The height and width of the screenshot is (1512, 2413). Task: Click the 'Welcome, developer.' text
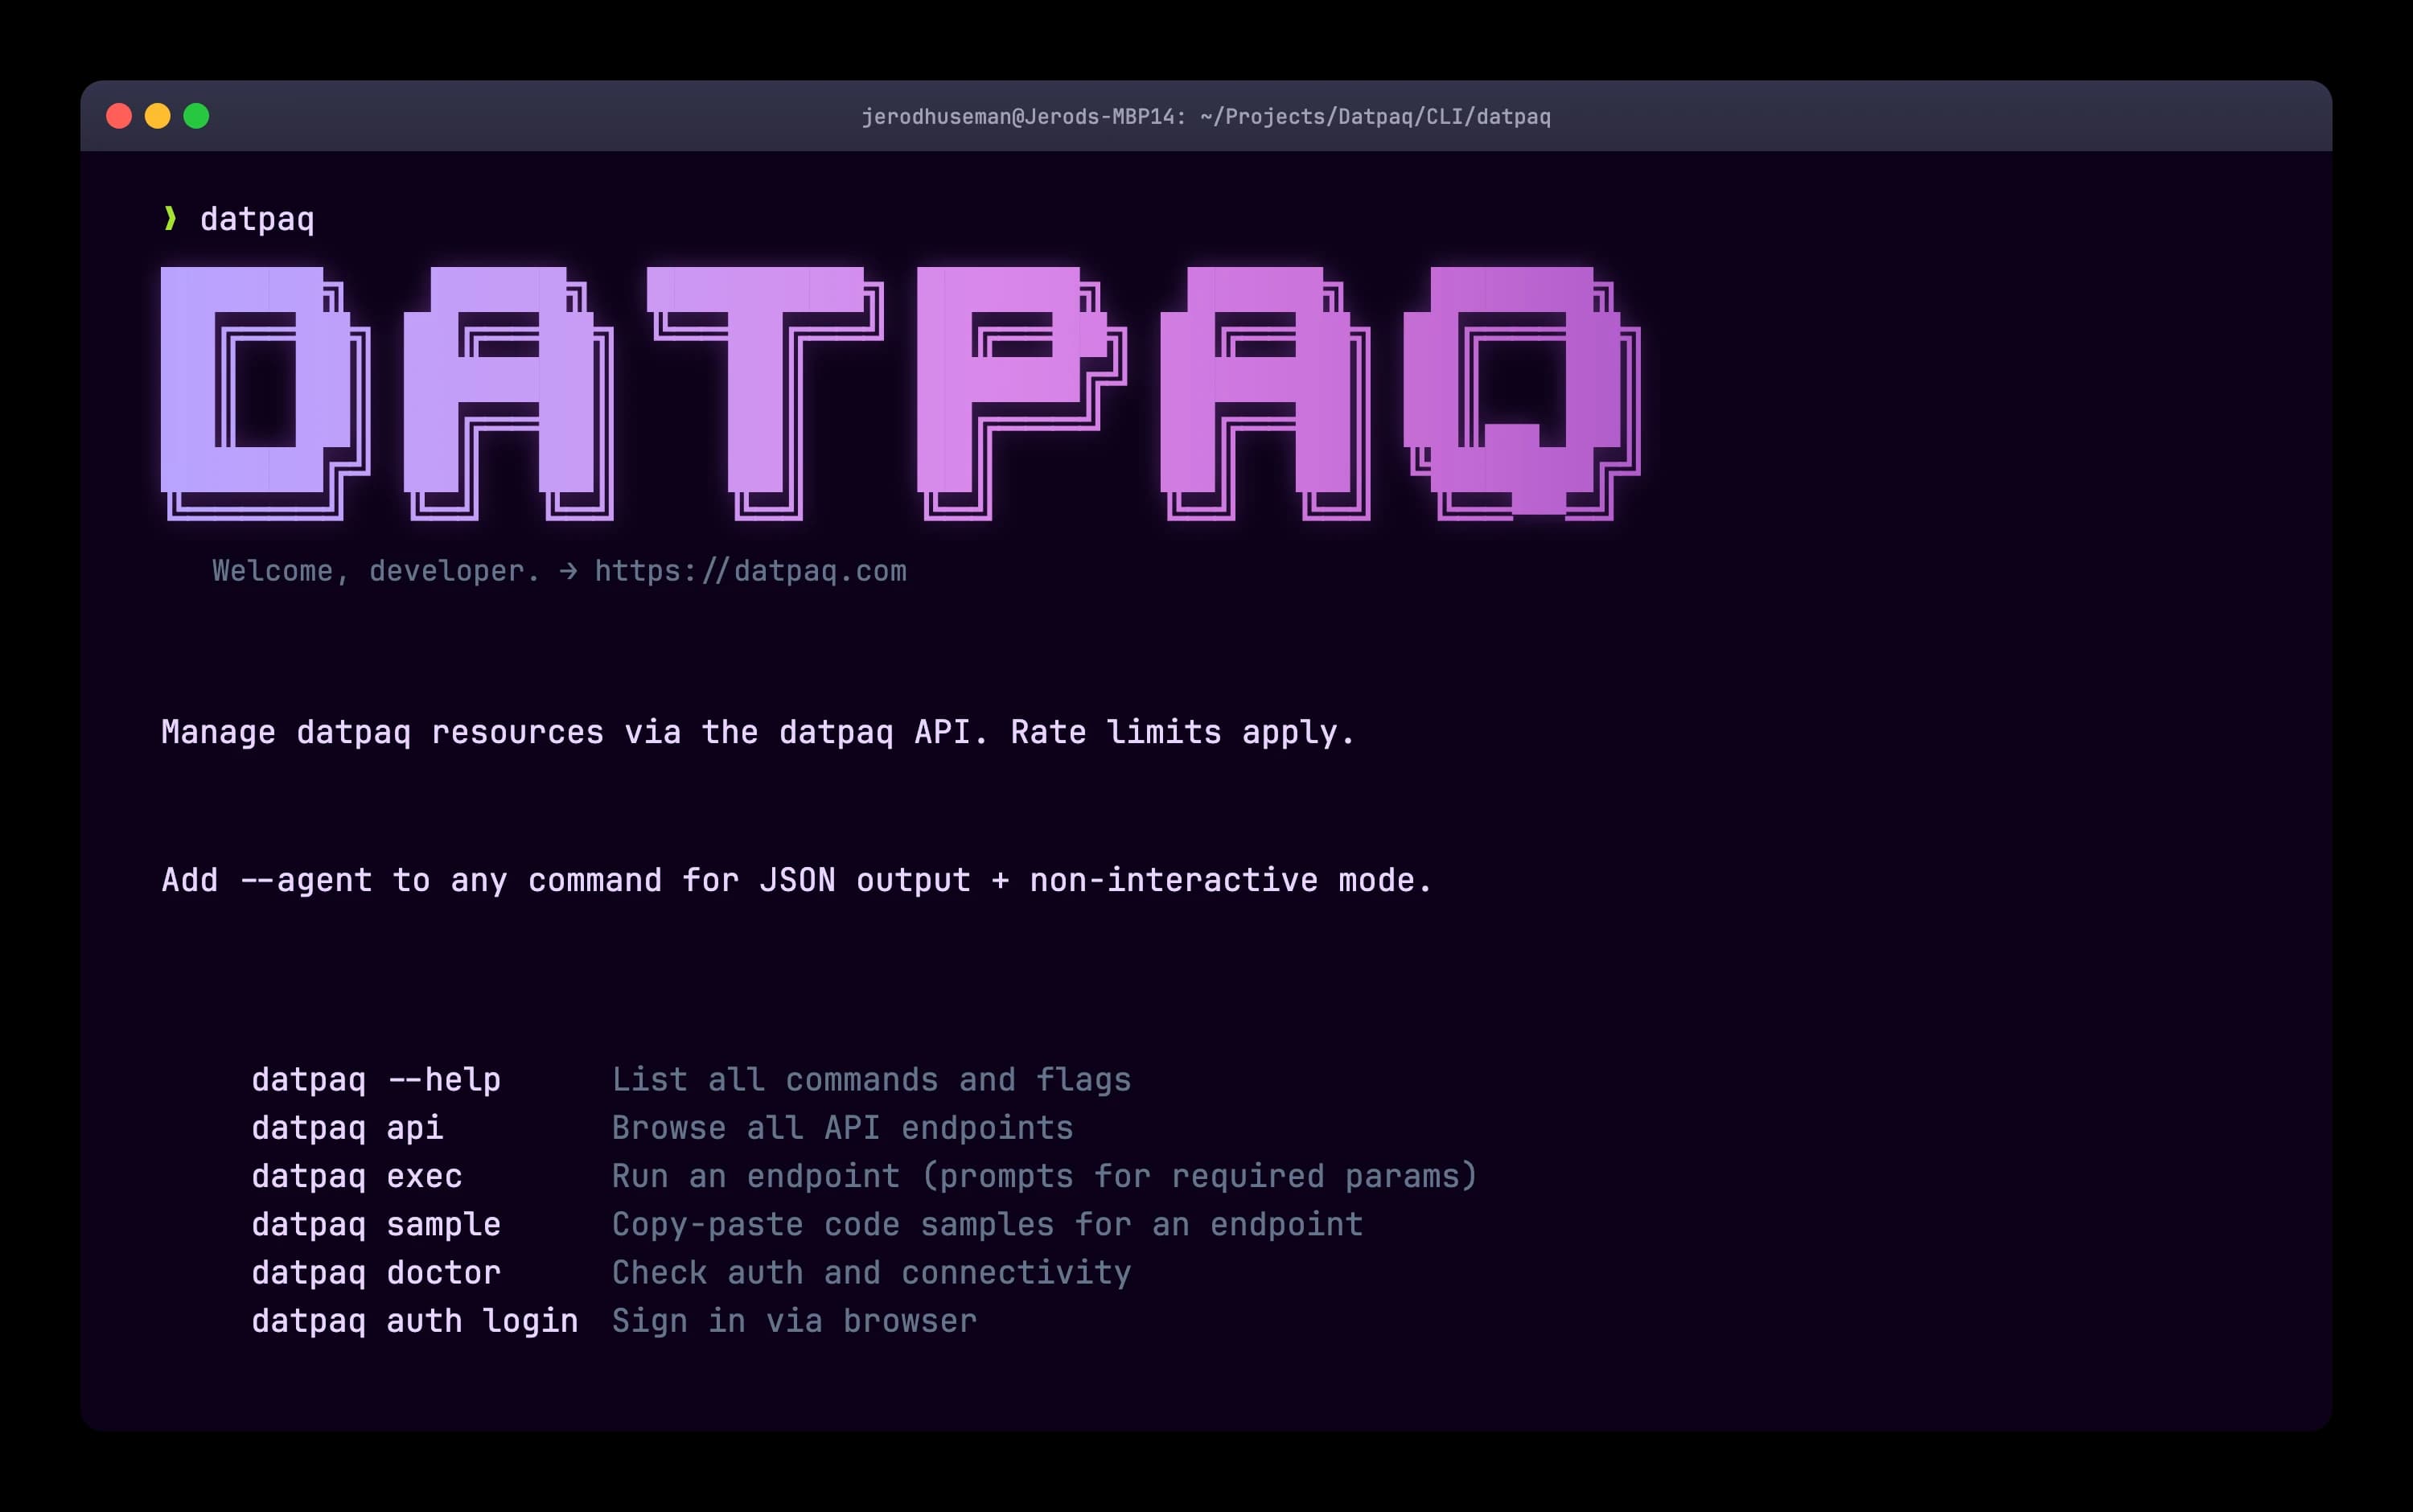tap(376, 571)
